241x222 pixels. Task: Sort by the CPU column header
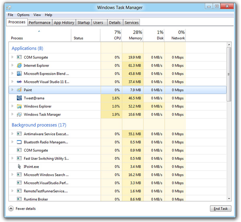click(111, 35)
